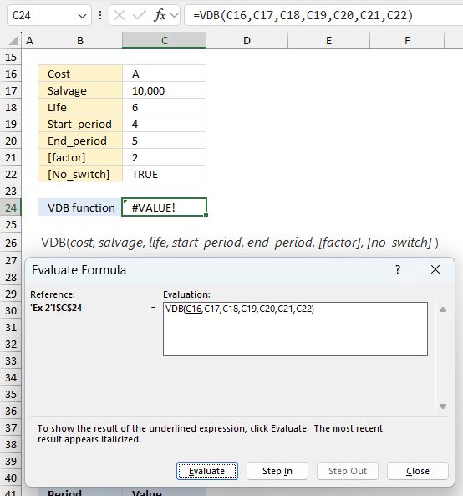Screen dimensions: 463x496
Task: Click the up arrow of the Evaluation scrollbar
Action: pyautogui.click(x=443, y=309)
